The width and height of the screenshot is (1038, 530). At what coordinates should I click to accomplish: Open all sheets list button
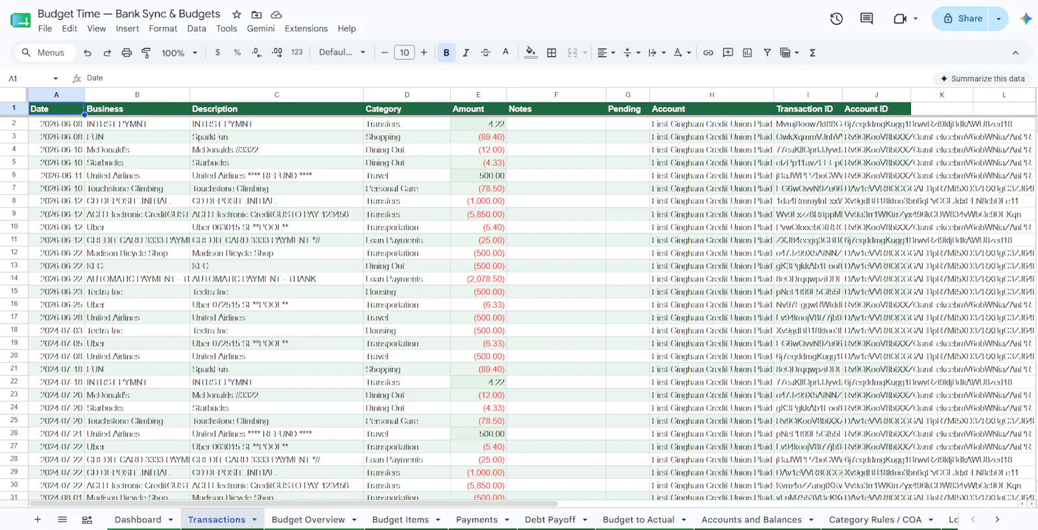pyautogui.click(x=62, y=520)
